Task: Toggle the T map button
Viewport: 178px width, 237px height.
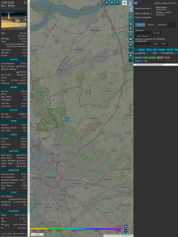Action: tap(117, 3)
